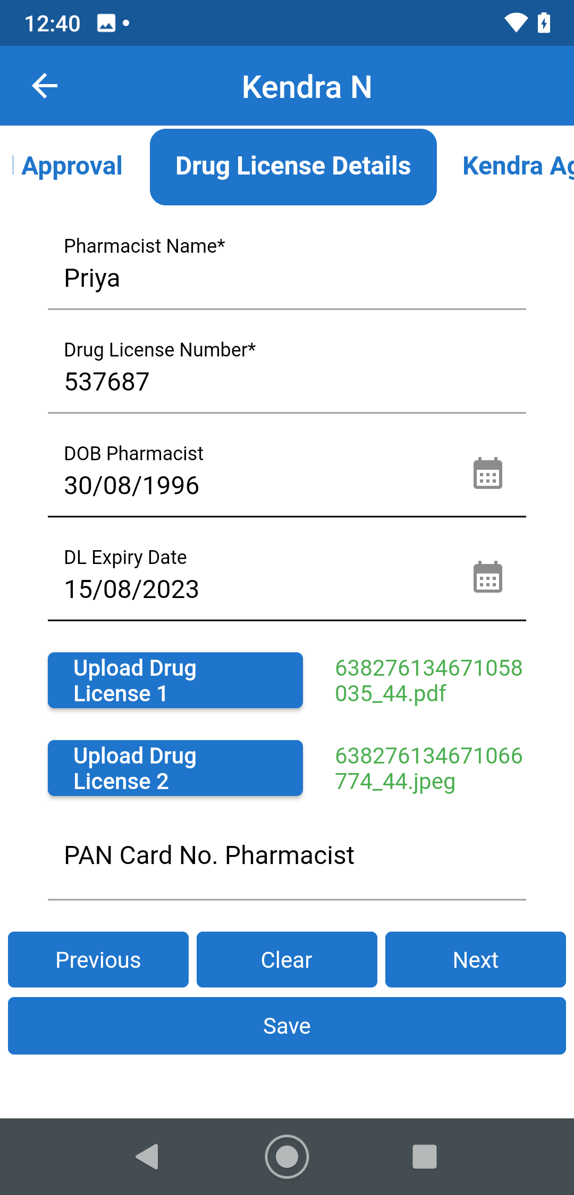Switch to the Approval tab
574x1195 pixels.
(72, 166)
